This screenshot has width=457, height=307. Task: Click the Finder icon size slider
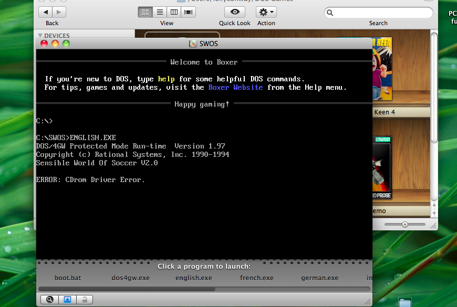(x=405, y=225)
